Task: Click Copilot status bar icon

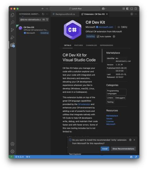Action: (x=131, y=157)
